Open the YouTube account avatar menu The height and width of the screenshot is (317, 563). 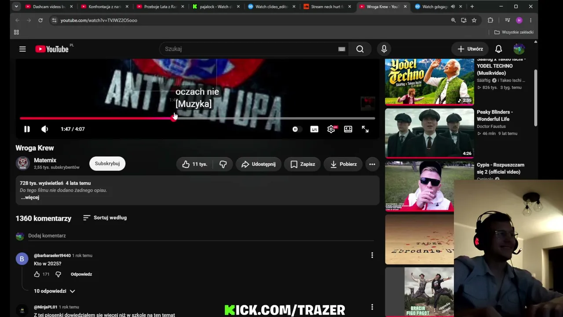pos(519,49)
